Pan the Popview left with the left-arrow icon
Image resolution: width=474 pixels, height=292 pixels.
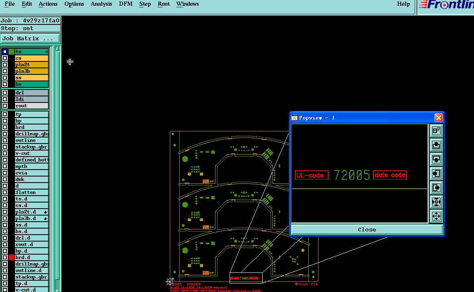pos(436,173)
